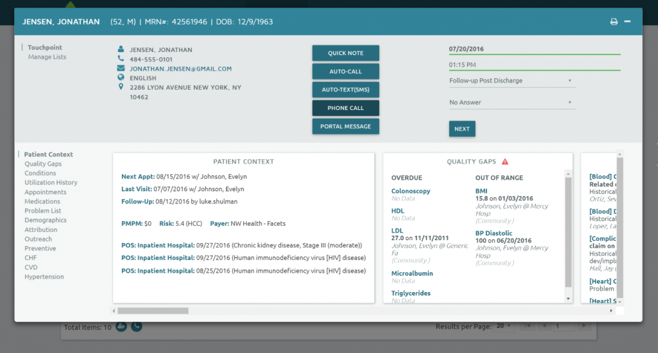Click the time field showing 01:15 PM
Viewport: 658px width, 353px height.
click(534, 65)
